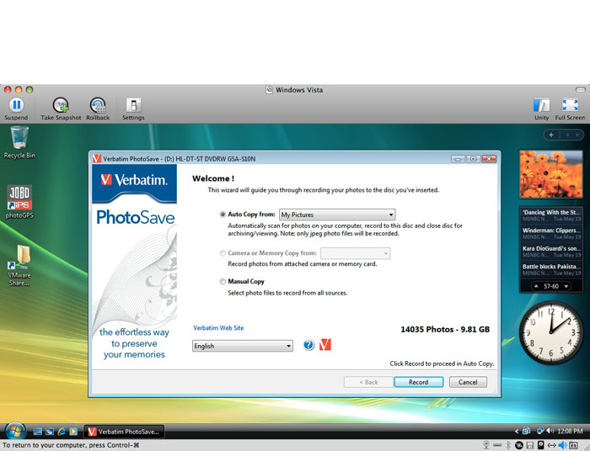Click the CD/DVD drive icon in VMware status bar

coord(519,445)
